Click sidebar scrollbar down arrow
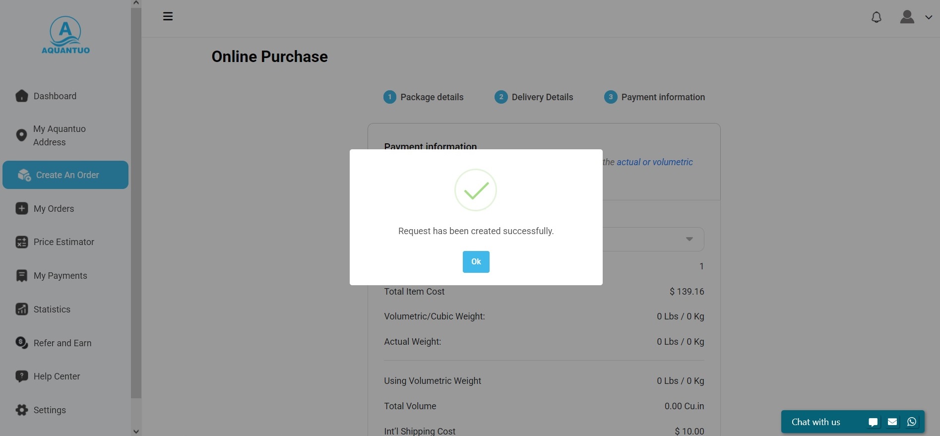This screenshot has height=436, width=940. 136,432
